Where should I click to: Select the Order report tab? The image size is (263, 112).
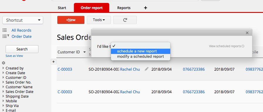[92, 8]
